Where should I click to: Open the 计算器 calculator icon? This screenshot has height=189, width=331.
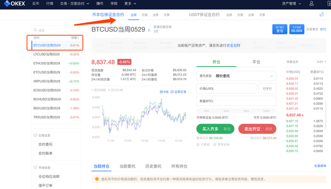198,145
